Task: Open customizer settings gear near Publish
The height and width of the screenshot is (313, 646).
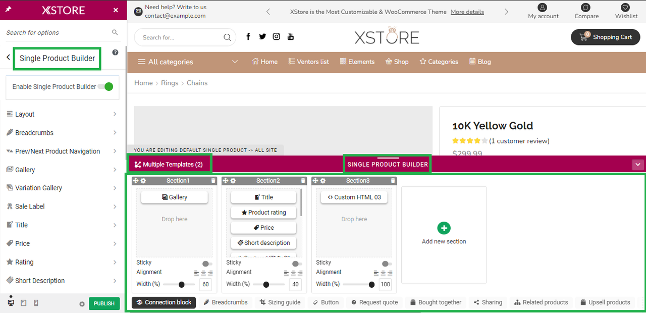Action: pos(82,304)
